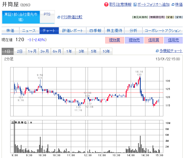Select the 東証1部 market toggle

click(21, 17)
